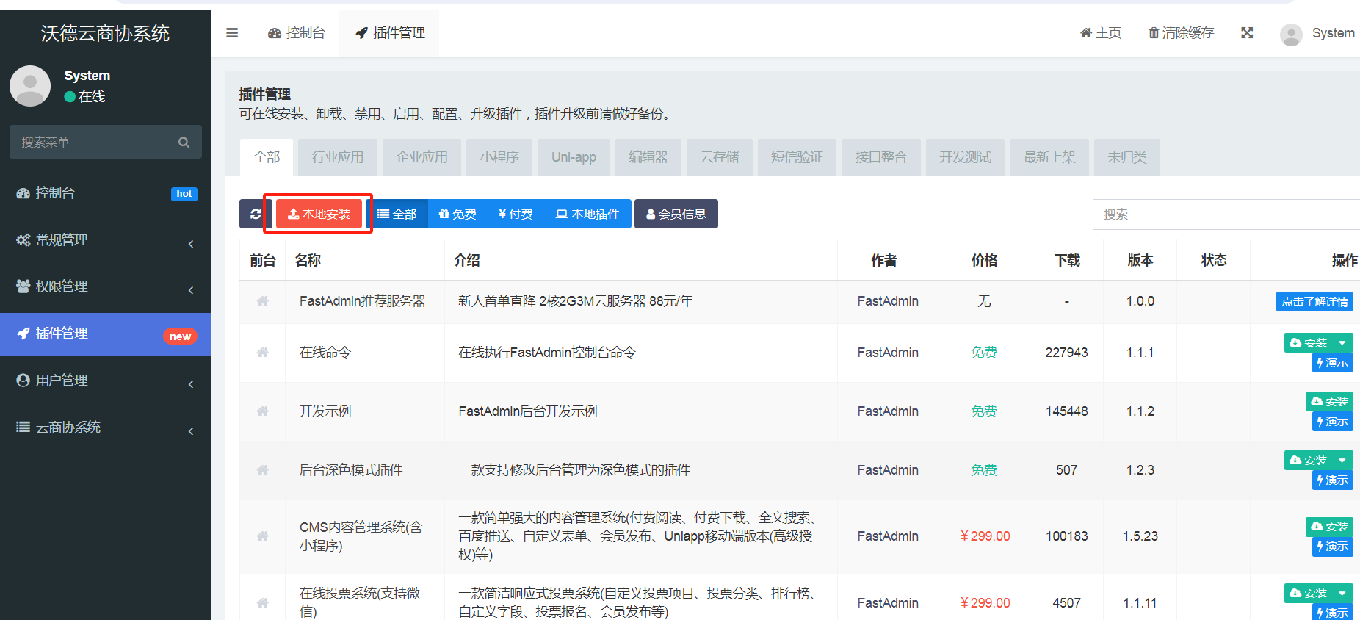Open 会员信息 button
Image resolution: width=1360 pixels, height=620 pixels.
pos(676,214)
